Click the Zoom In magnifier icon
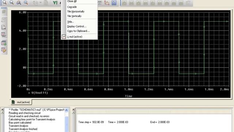 (5, 3)
